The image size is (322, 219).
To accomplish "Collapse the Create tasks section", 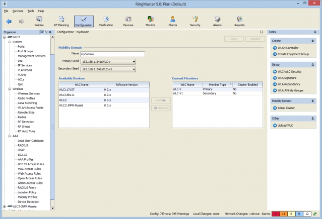I will (312, 41).
